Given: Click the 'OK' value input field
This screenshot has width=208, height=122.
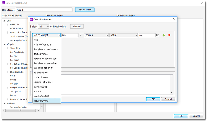Looking at the screenshot, I should pos(147,35).
